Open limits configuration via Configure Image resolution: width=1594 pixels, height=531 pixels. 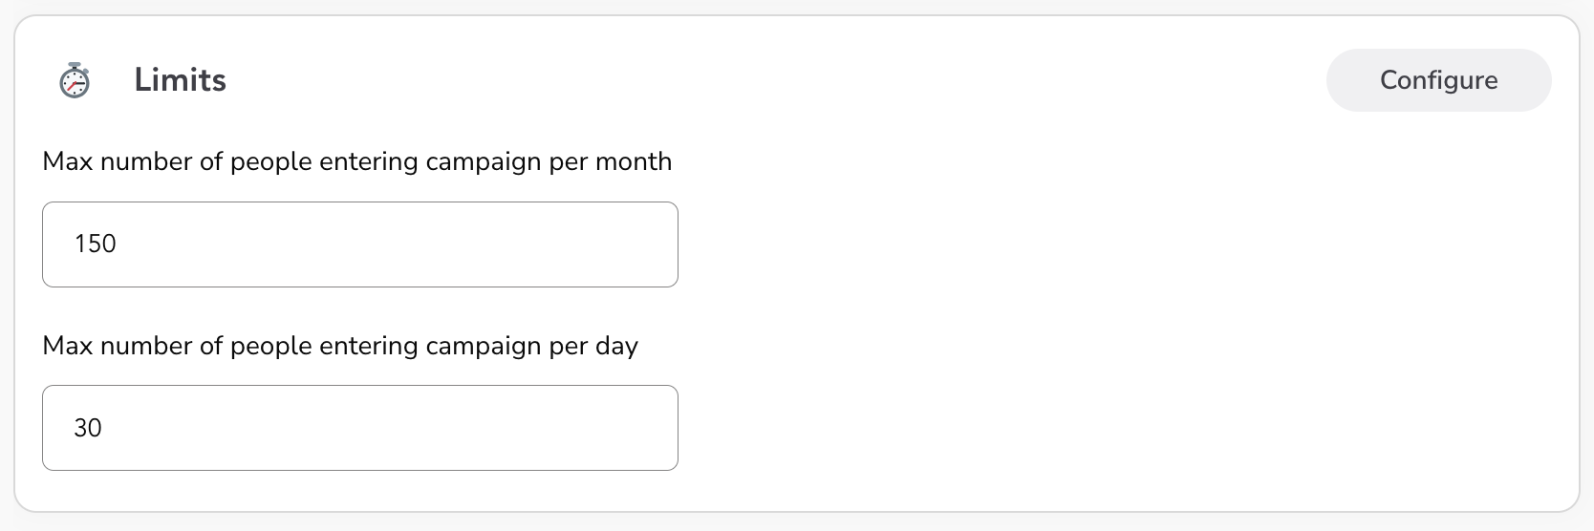[1438, 80]
